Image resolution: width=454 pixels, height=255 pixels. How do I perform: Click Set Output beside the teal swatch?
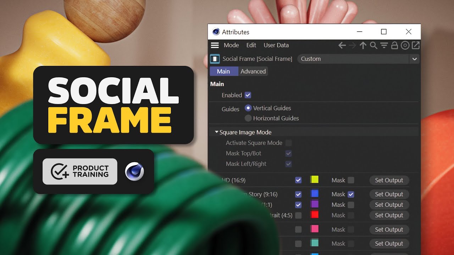(x=389, y=244)
